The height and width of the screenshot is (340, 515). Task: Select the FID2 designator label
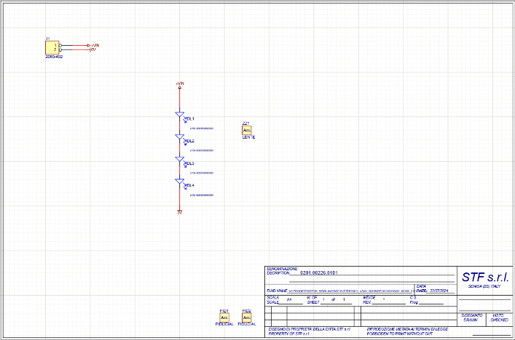click(247, 311)
